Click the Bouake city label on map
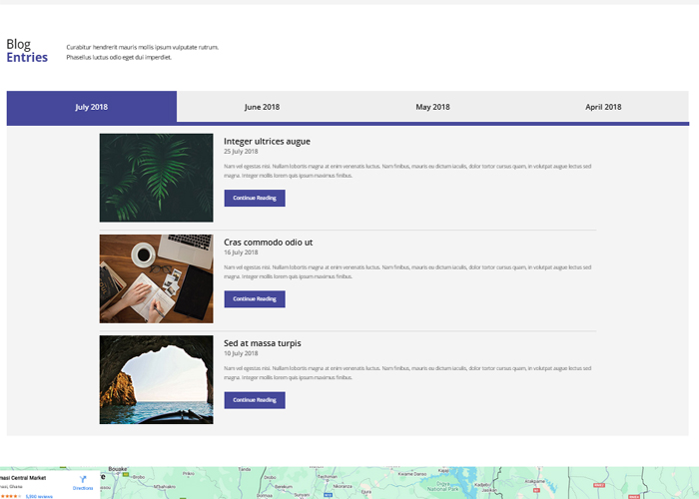 click(x=119, y=467)
